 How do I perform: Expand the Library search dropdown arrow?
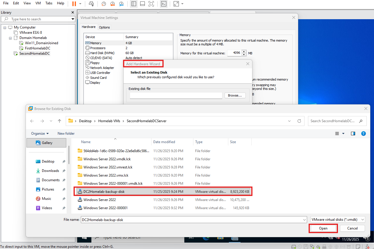tap(73, 19)
